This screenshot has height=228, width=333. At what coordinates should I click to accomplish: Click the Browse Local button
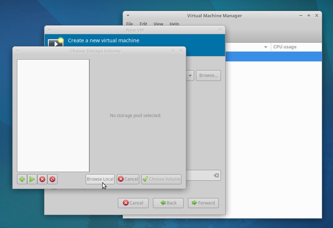tap(100, 179)
